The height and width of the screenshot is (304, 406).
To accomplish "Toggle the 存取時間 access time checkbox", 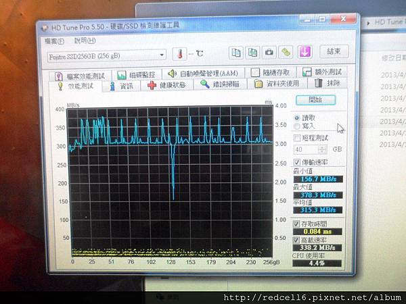I will point(310,224).
